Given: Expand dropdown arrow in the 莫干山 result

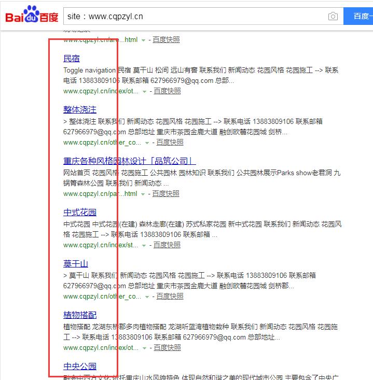Looking at the screenshot, I should click(147, 297).
